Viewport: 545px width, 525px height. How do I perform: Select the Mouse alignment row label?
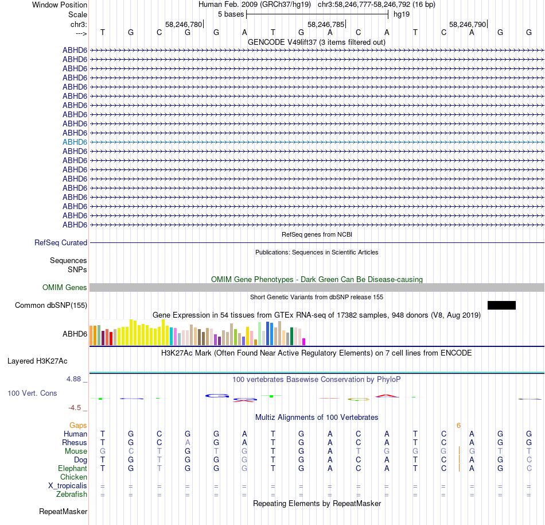[76, 451]
